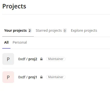The width and height of the screenshot is (110, 91).
Task: Select the gray proj2 avatar letter P
Action: click(x=8, y=59)
